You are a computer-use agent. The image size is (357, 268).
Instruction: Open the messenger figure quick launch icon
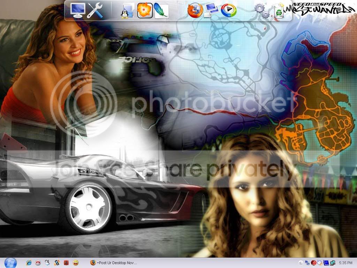pyautogui.click(x=47, y=263)
